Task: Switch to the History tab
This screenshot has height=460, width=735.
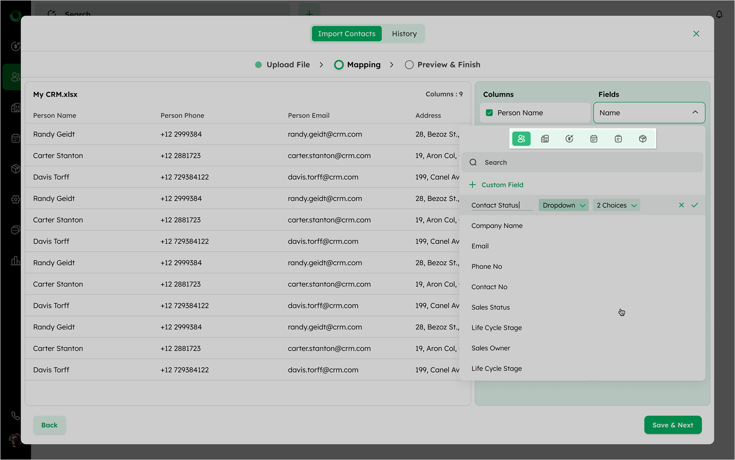Action: coord(404,34)
